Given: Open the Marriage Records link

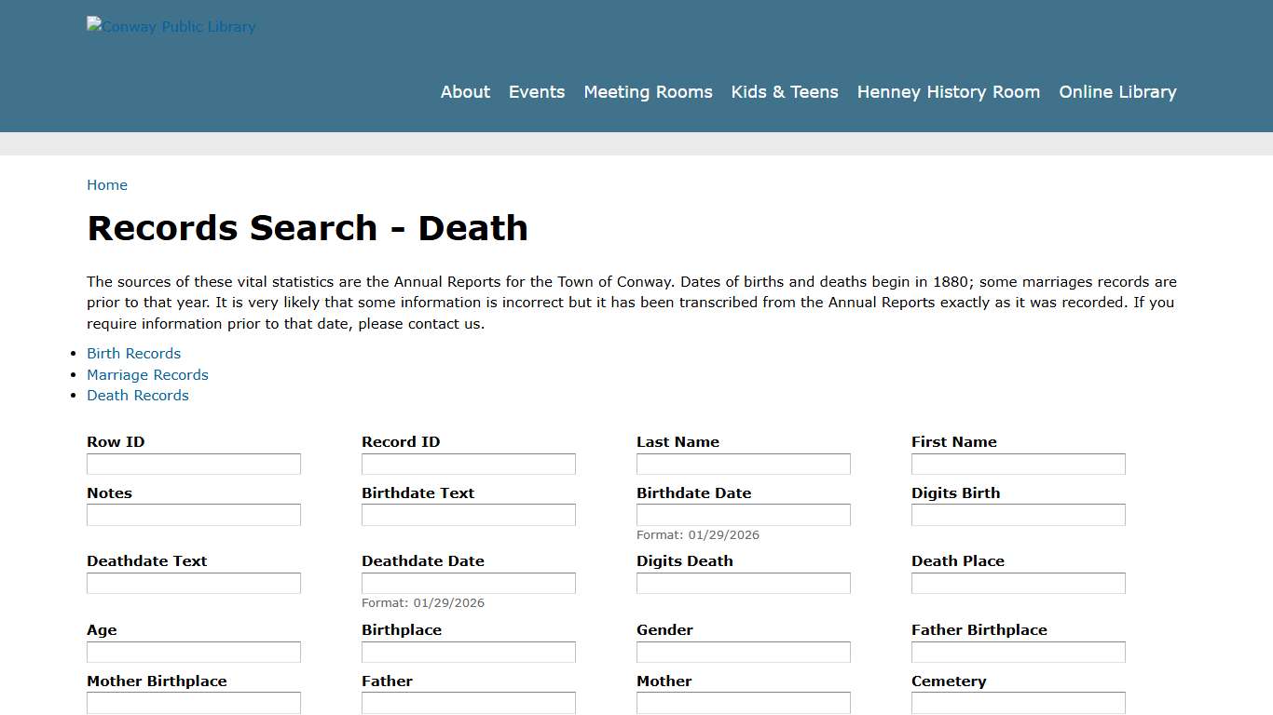Looking at the screenshot, I should tap(147, 374).
